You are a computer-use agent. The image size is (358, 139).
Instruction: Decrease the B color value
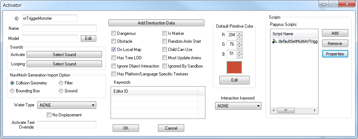tap(239, 56)
